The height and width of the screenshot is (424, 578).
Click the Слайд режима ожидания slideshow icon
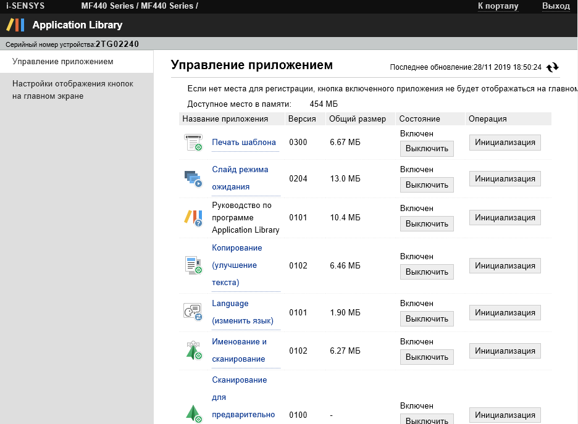[193, 178]
